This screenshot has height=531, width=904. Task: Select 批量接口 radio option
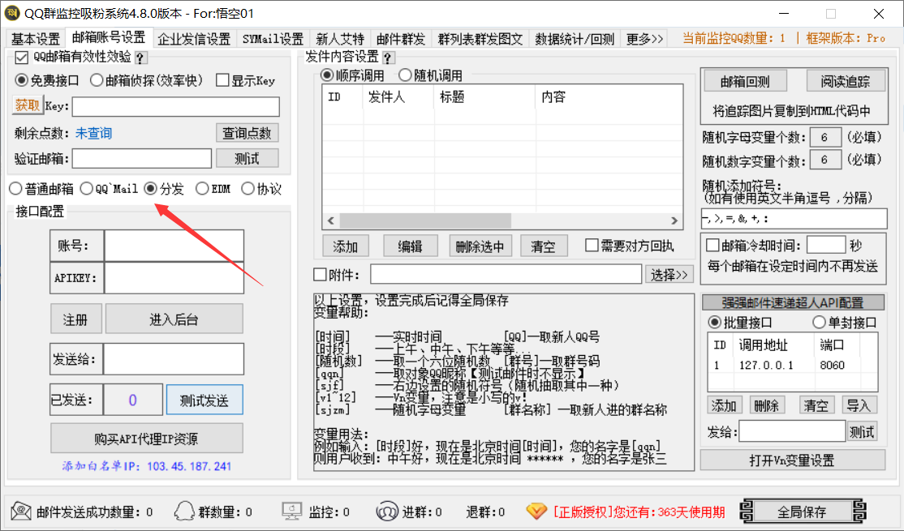pyautogui.click(x=714, y=323)
